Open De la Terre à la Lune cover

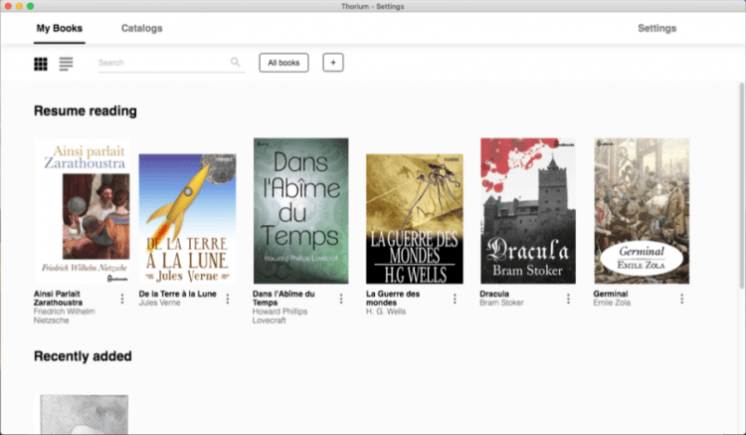tap(187, 219)
